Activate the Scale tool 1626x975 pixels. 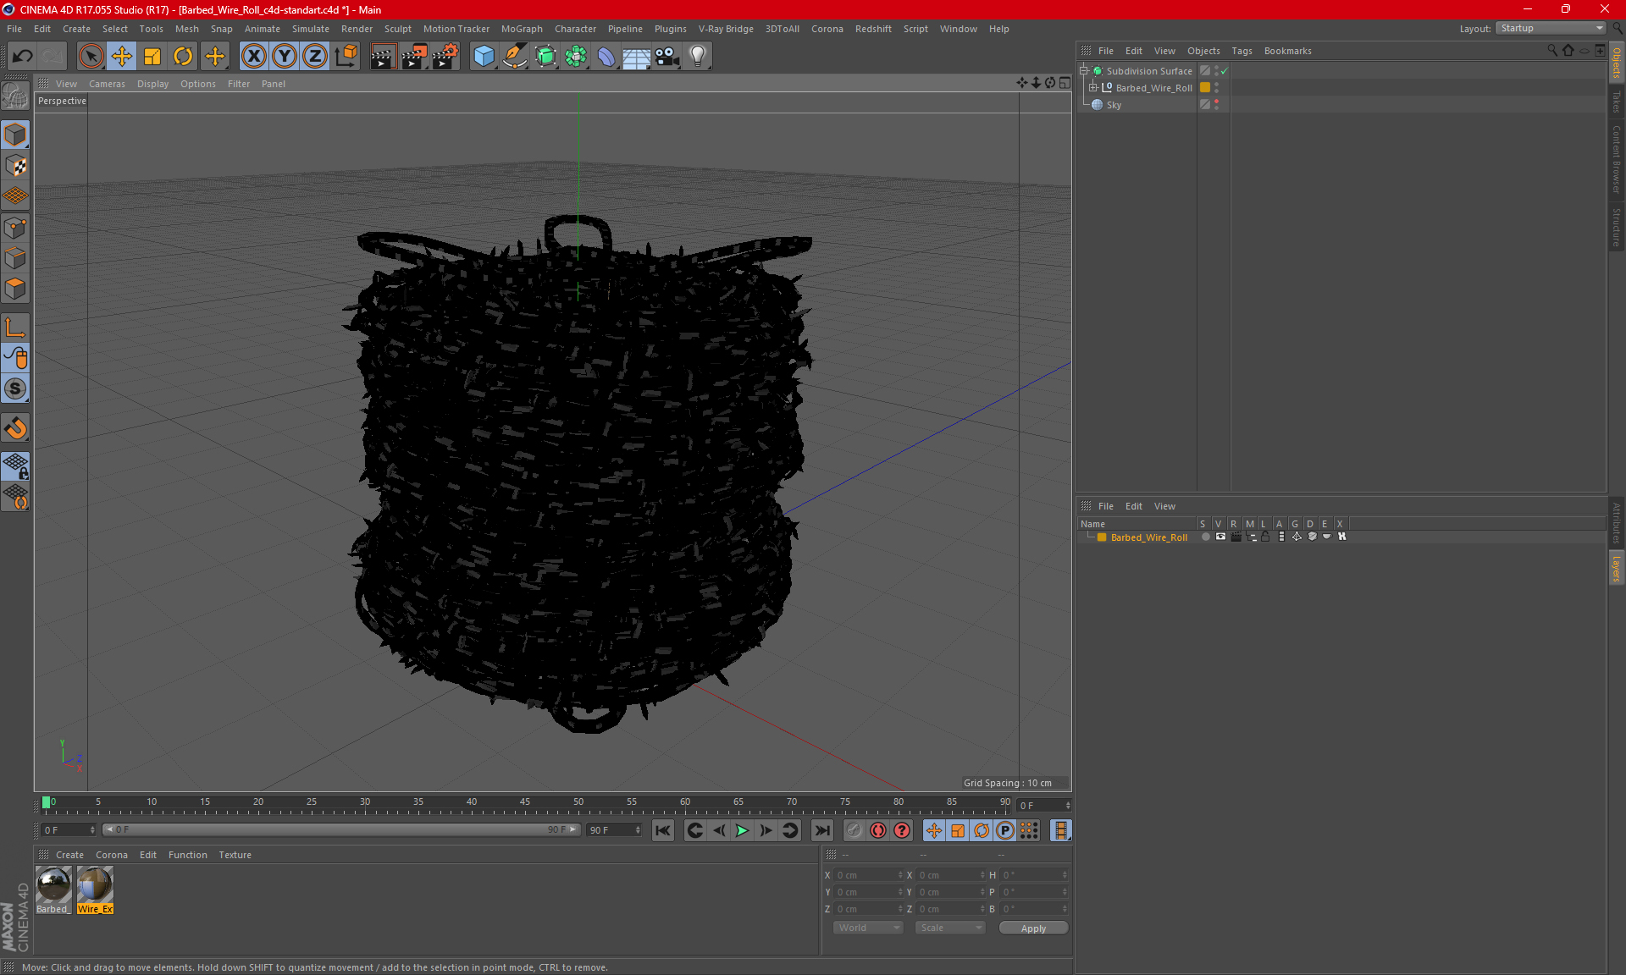click(x=152, y=57)
